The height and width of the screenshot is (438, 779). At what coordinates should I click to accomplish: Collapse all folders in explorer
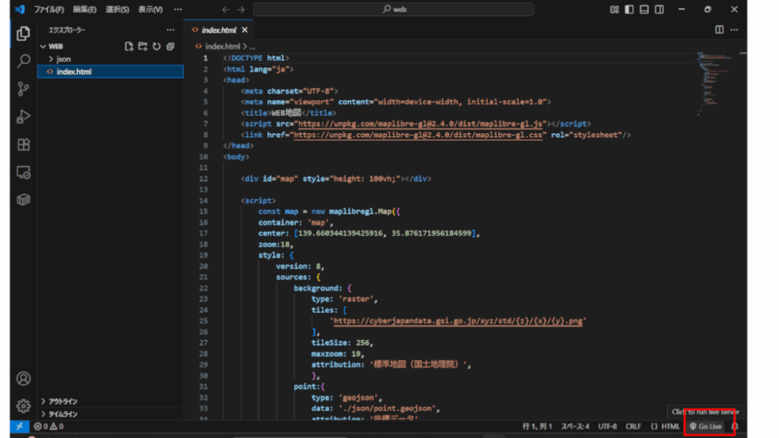170,46
